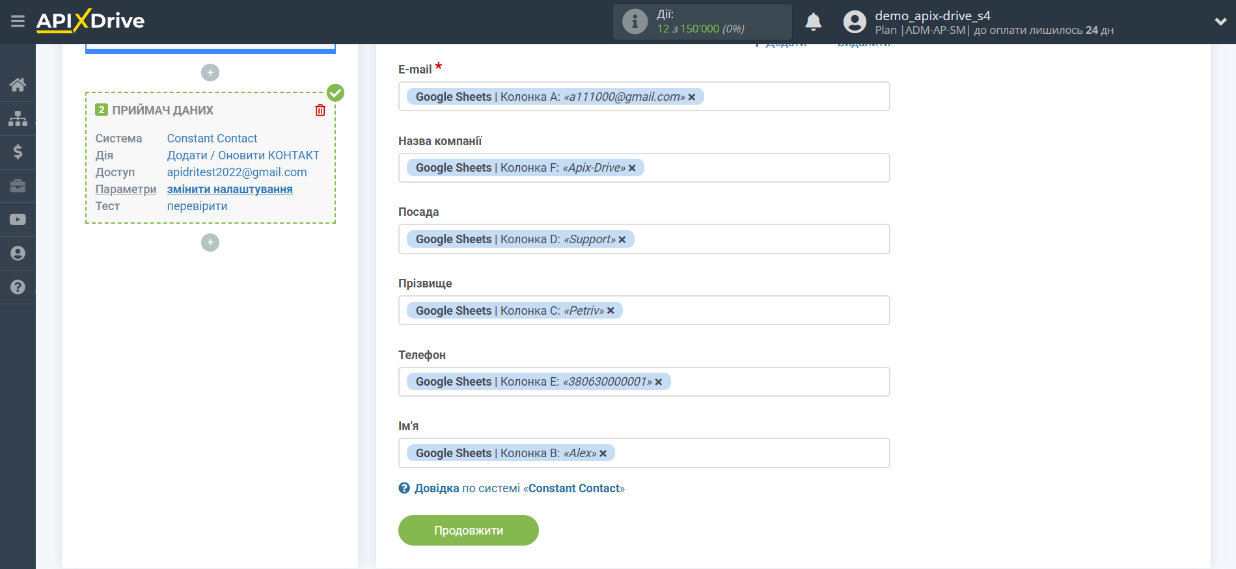Remove the Alex name tag
Image resolution: width=1236 pixels, height=569 pixels.
[603, 453]
